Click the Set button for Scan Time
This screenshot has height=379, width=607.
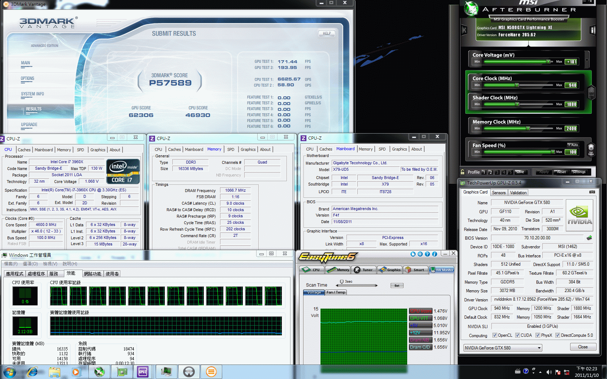(x=397, y=286)
